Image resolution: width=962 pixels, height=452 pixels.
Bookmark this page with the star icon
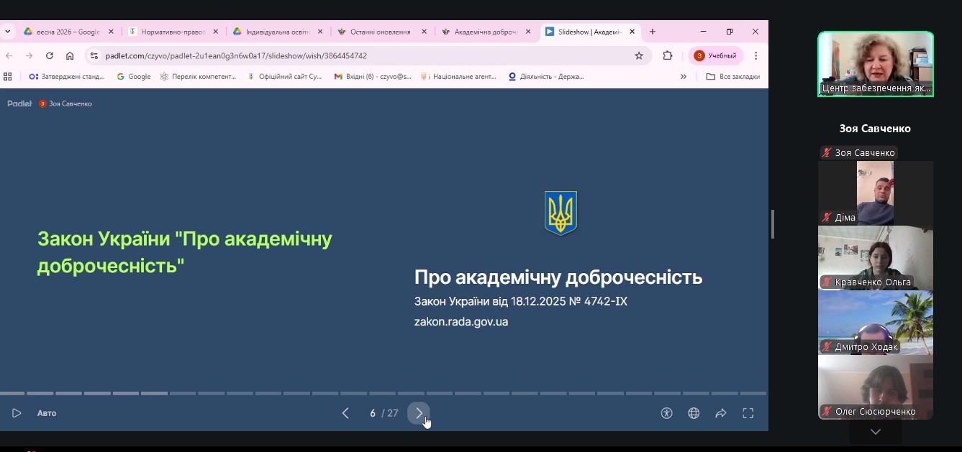click(637, 55)
